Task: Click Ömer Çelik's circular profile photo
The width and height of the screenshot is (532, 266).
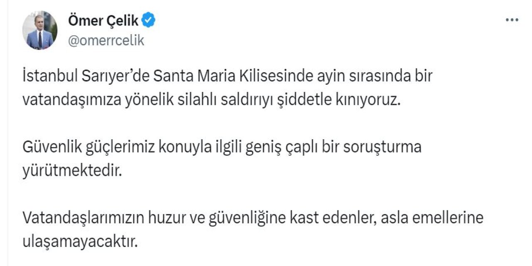Action: 40,27
